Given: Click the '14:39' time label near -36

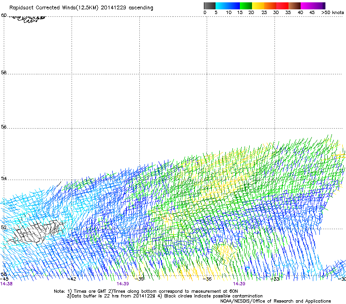Looking at the screenshot, I should click(x=239, y=284).
